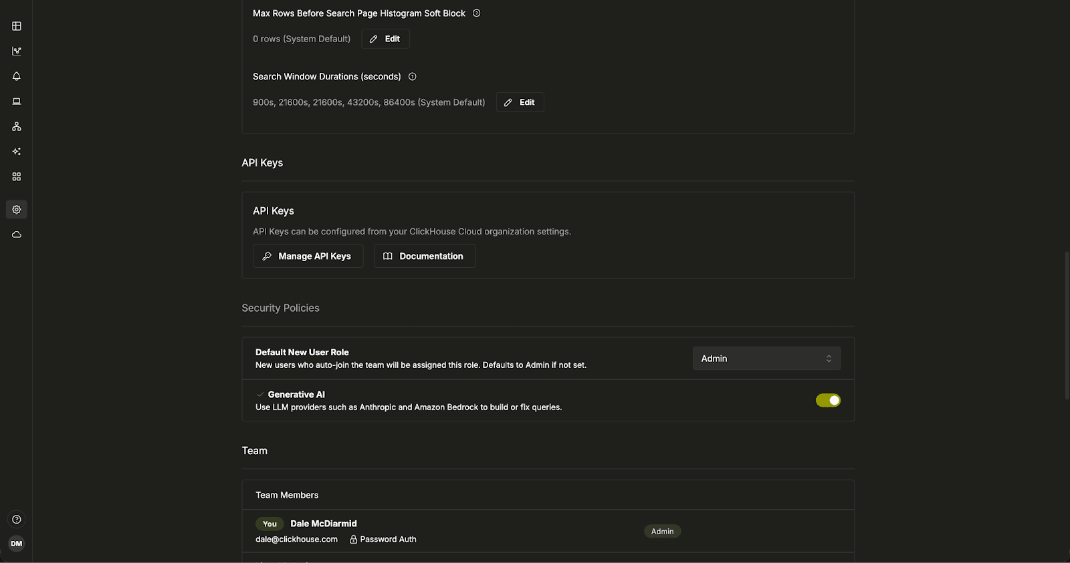The image size is (1070, 563).
Task: Click the page's vertical scrollbar thumb
Action: pyautogui.click(x=1067, y=325)
